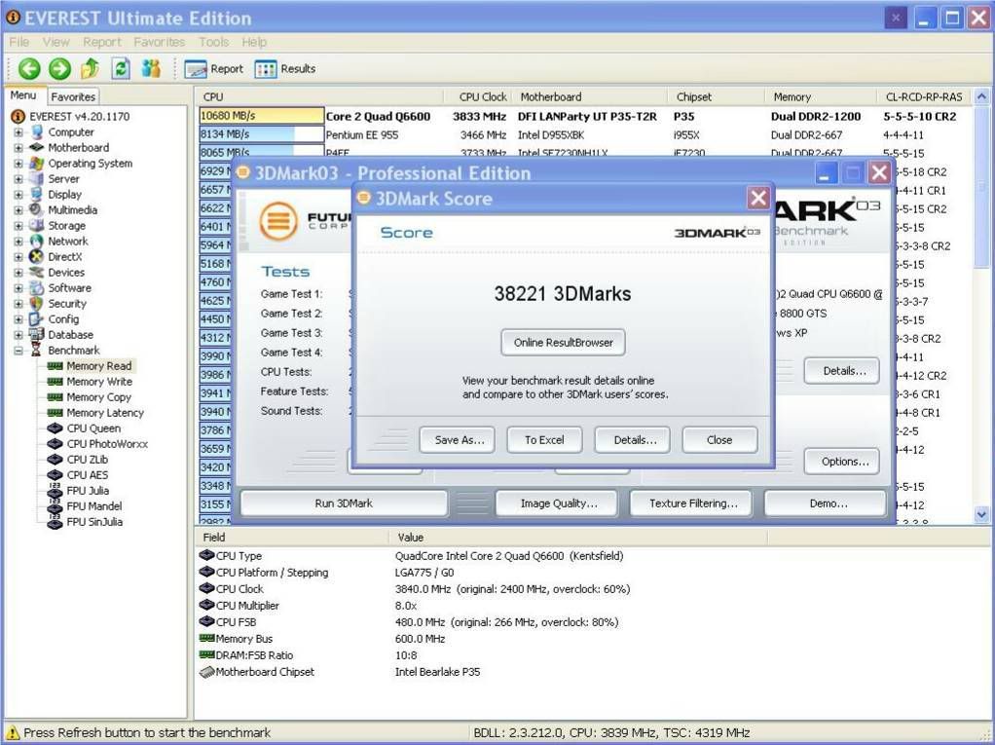Open the Favorites menu
This screenshot has width=995, height=745.
[x=159, y=42]
